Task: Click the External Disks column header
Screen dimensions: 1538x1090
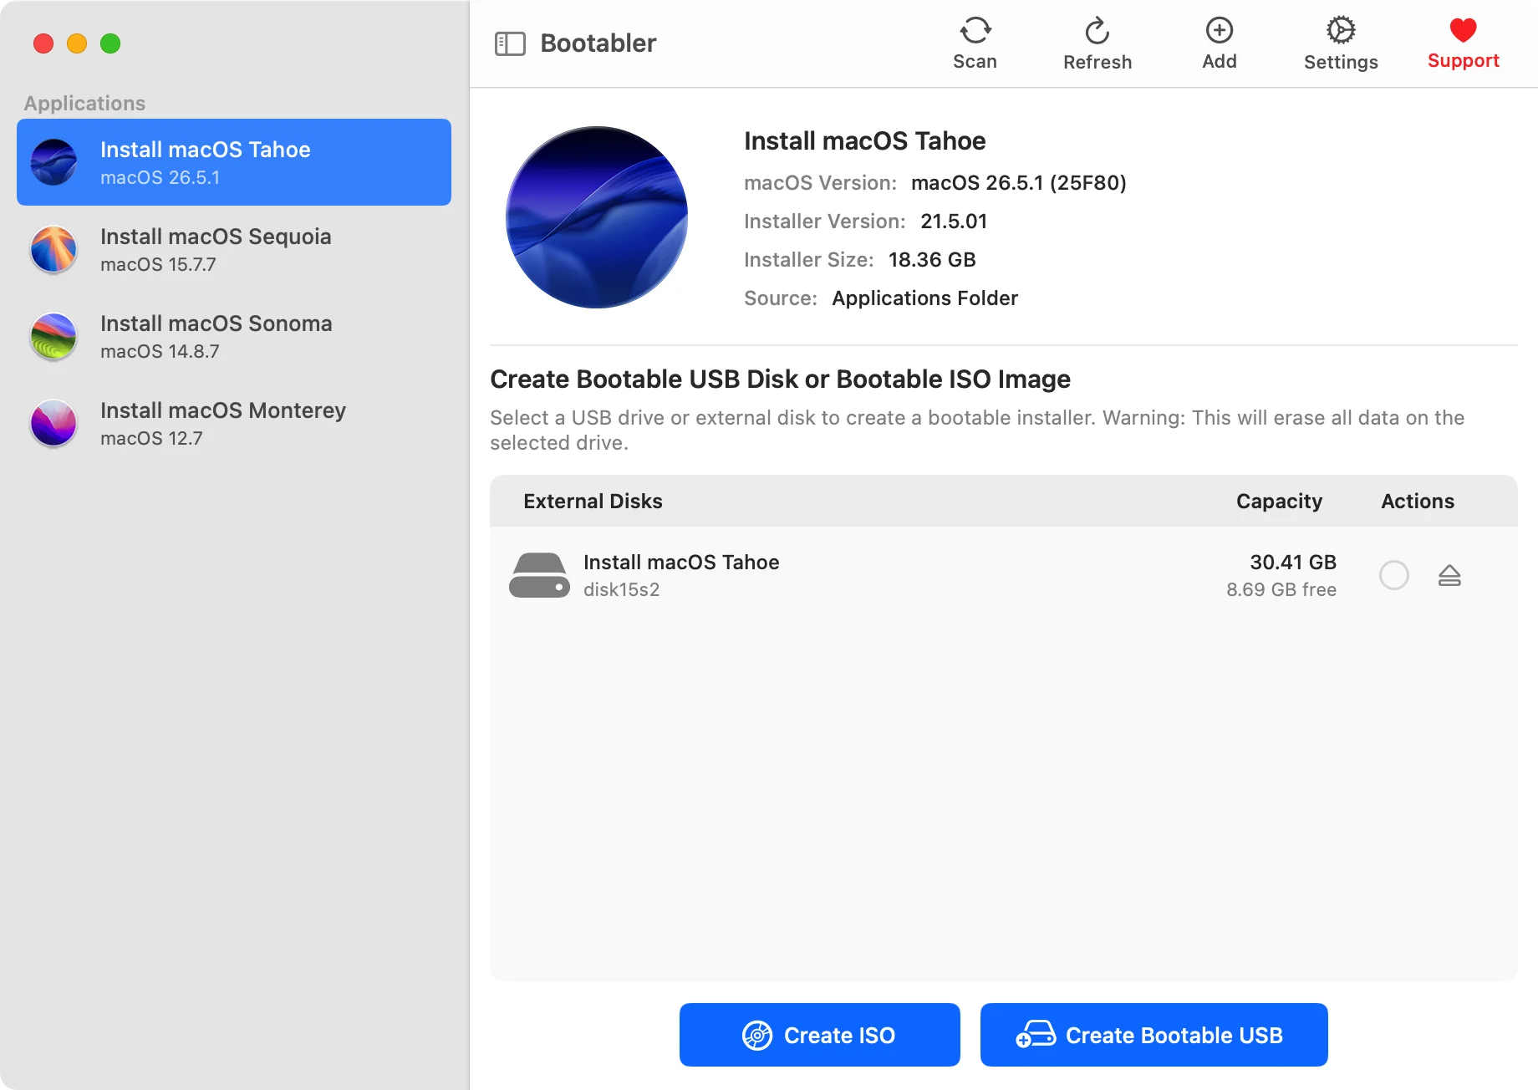Action: 593,501
